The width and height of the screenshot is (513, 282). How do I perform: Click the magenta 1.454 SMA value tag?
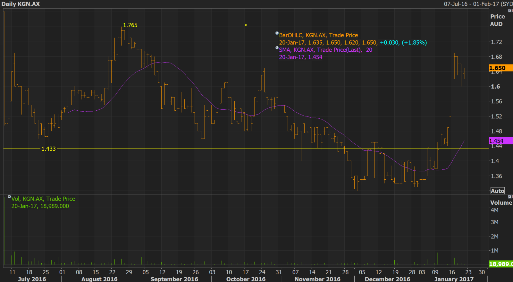500,141
